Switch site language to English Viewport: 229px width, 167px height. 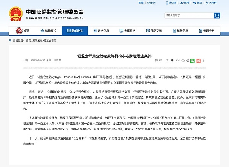click(151, 3)
